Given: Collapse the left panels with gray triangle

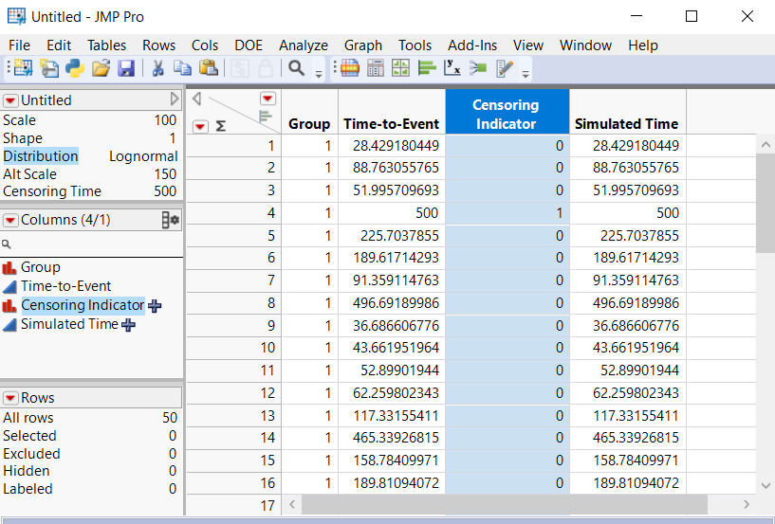Looking at the screenshot, I should pos(175,99).
